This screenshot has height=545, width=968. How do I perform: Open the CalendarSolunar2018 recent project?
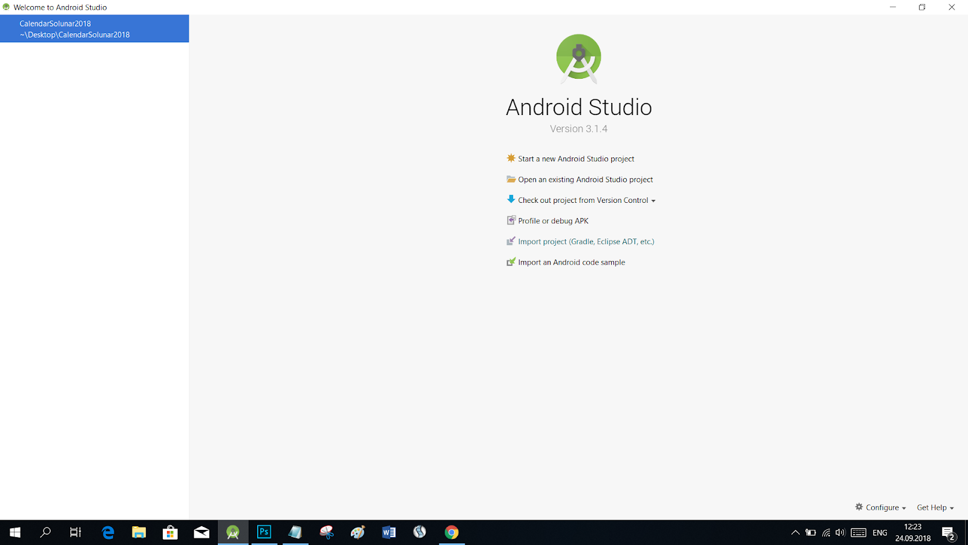pos(94,28)
